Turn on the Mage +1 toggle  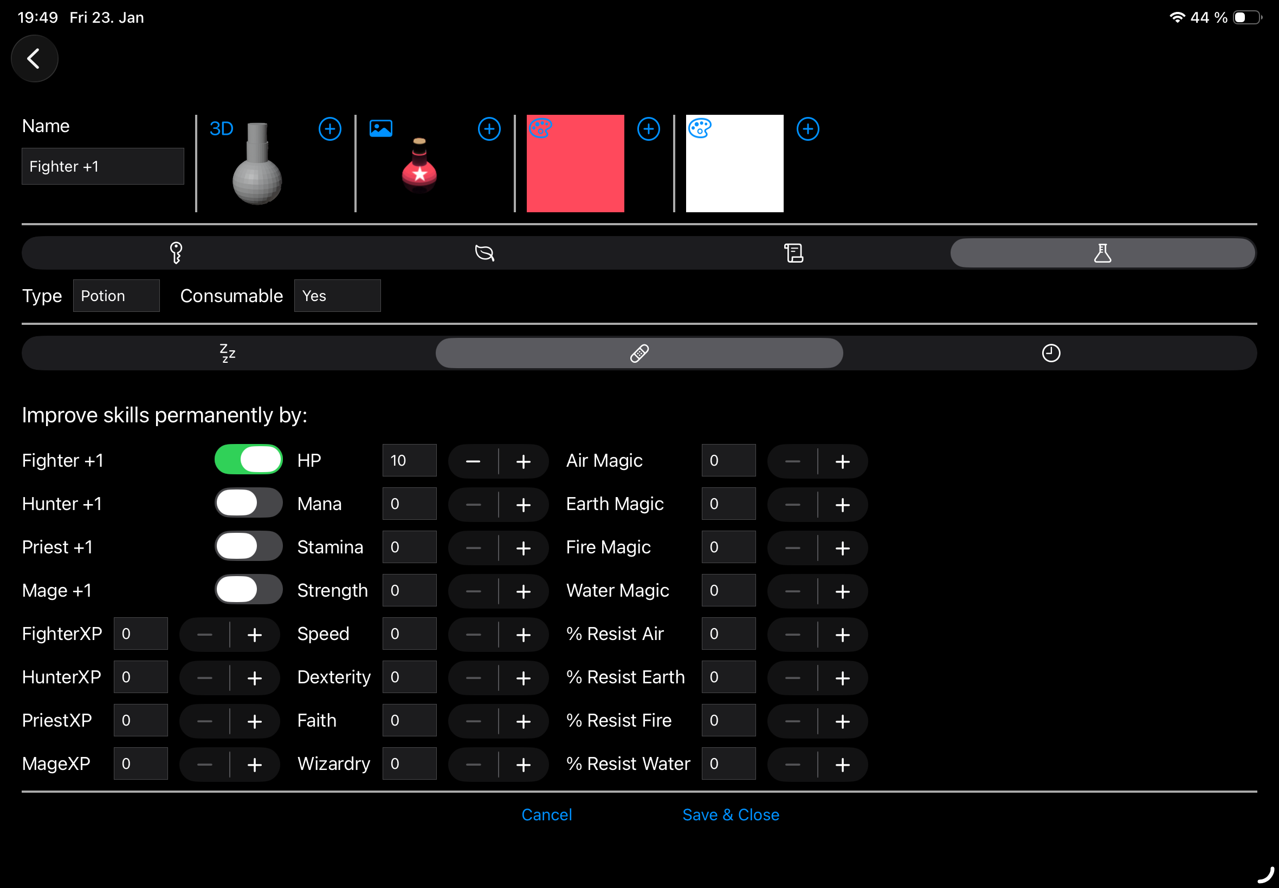point(248,590)
